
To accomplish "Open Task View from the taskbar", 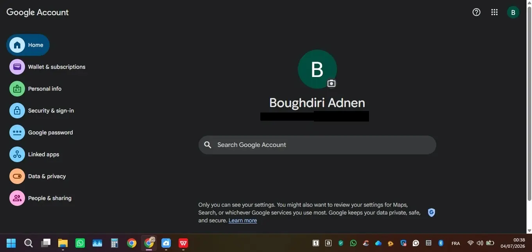I will (46, 243).
